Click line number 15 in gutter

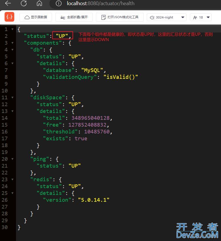[x=5, y=125]
